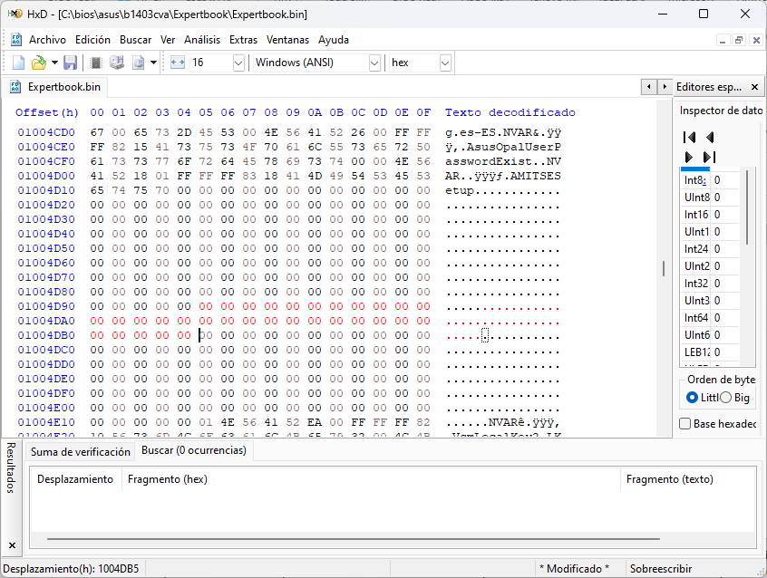Click the bytes per row width icon
This screenshot has height=578, width=767.
pyautogui.click(x=177, y=63)
